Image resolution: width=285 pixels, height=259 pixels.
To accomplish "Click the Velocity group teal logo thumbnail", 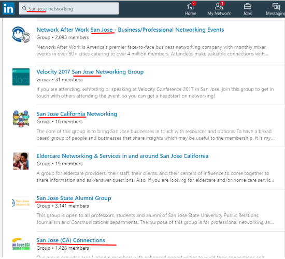I will (x=21, y=77).
